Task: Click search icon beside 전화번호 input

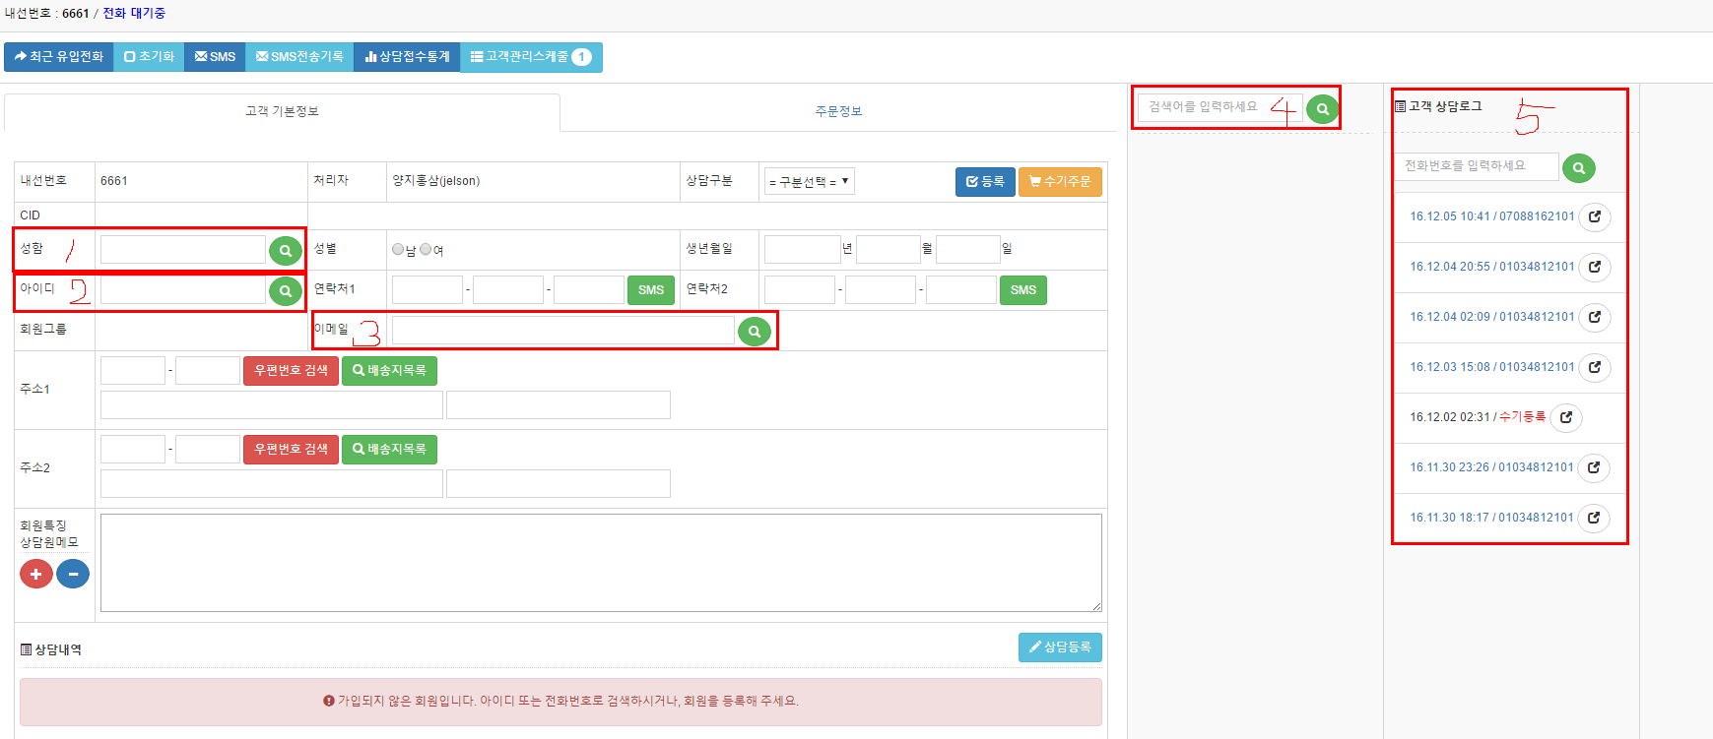Action: point(1578,168)
